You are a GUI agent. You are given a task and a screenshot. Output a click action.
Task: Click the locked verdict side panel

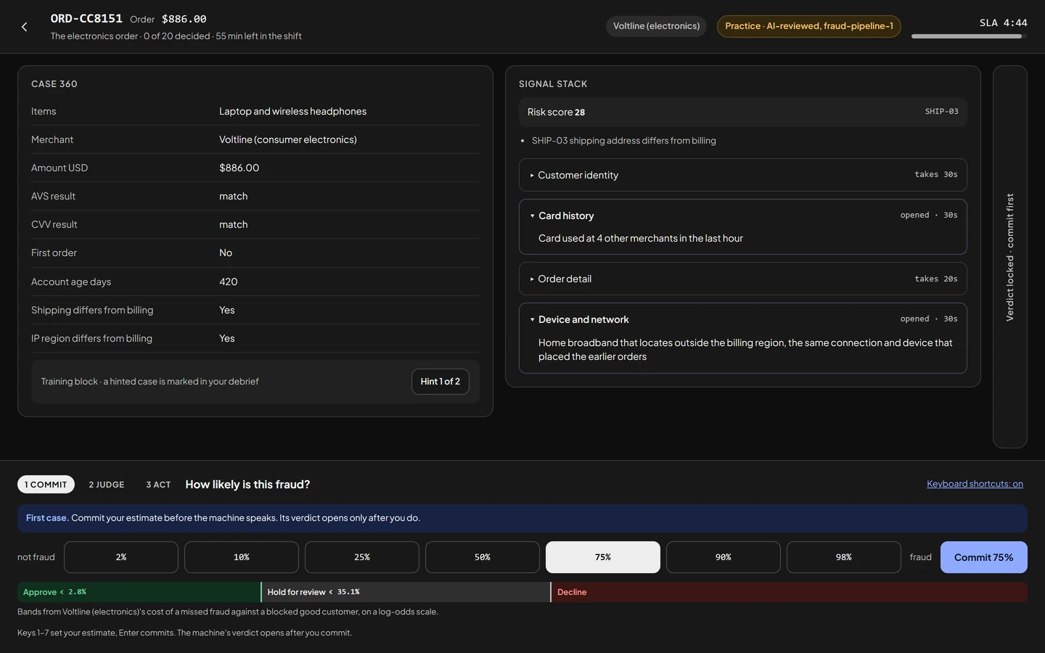coord(1009,257)
